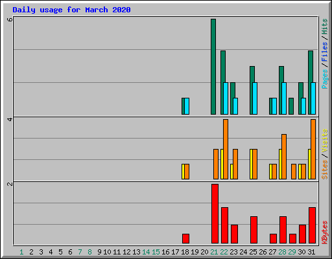
Task: Click the axis value '4' on middle chart
Action: tap(10, 119)
